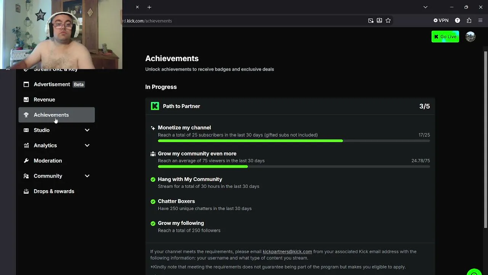Click the install/download icon in address bar
The height and width of the screenshot is (275, 488).
click(379, 21)
